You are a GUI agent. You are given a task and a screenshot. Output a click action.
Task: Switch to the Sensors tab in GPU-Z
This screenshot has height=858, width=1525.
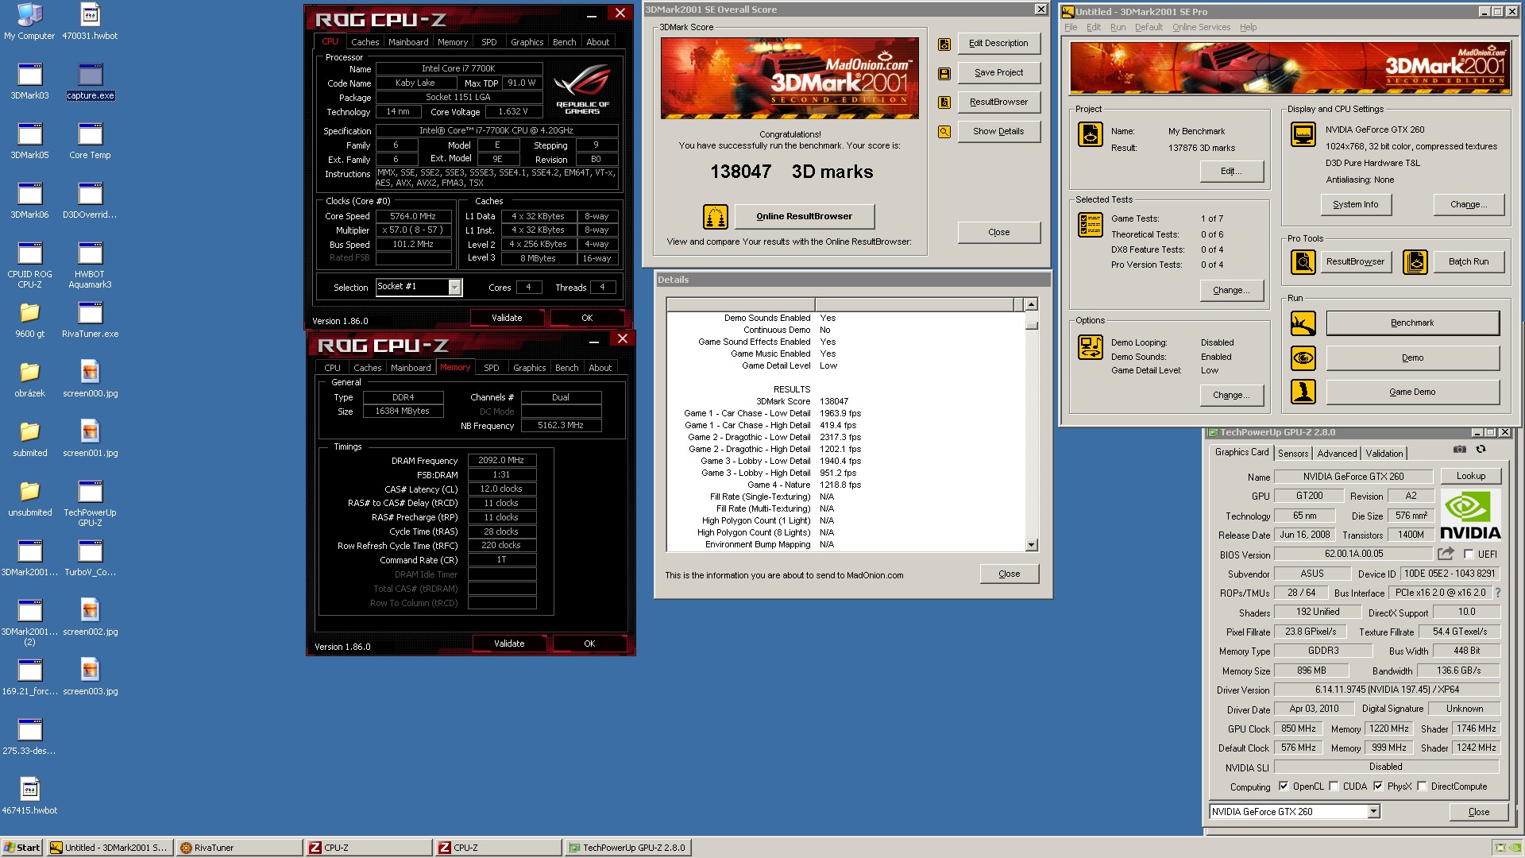coord(1293,454)
